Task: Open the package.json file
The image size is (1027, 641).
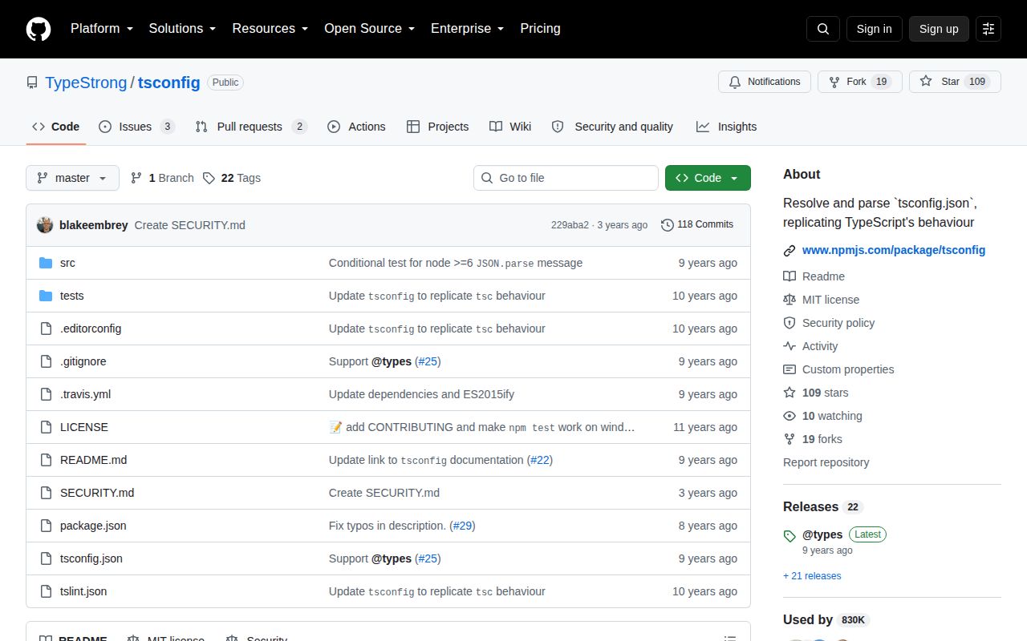Action: coord(93,526)
